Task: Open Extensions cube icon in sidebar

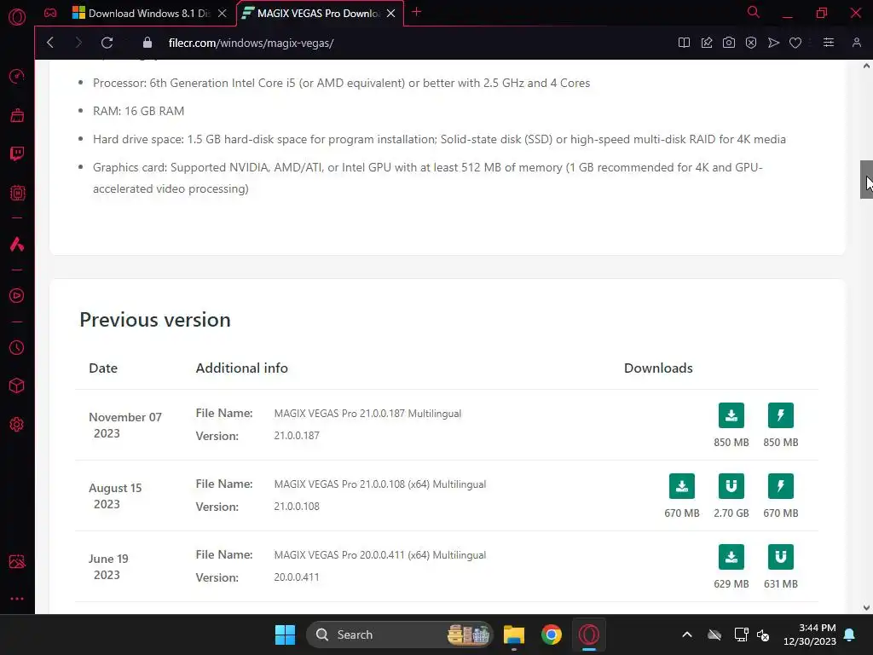Action: tap(17, 386)
